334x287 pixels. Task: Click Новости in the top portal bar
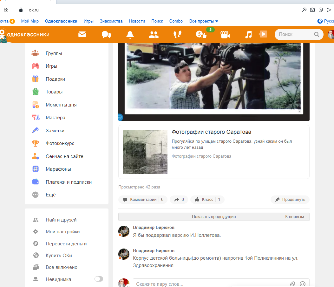[x=137, y=21]
